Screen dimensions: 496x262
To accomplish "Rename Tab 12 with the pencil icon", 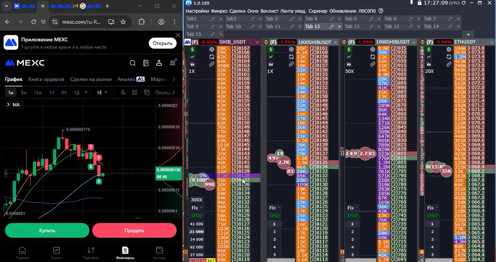I will tap(332, 27).
